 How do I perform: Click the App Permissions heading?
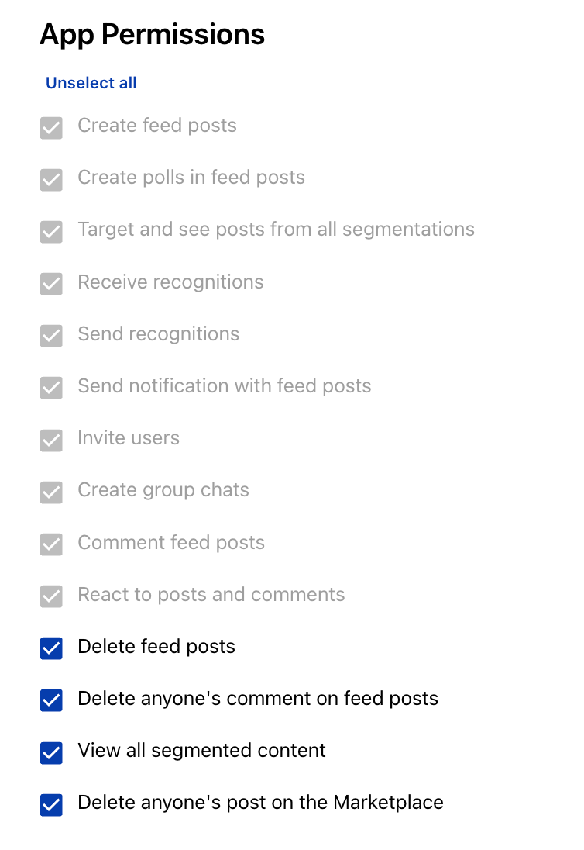click(153, 35)
